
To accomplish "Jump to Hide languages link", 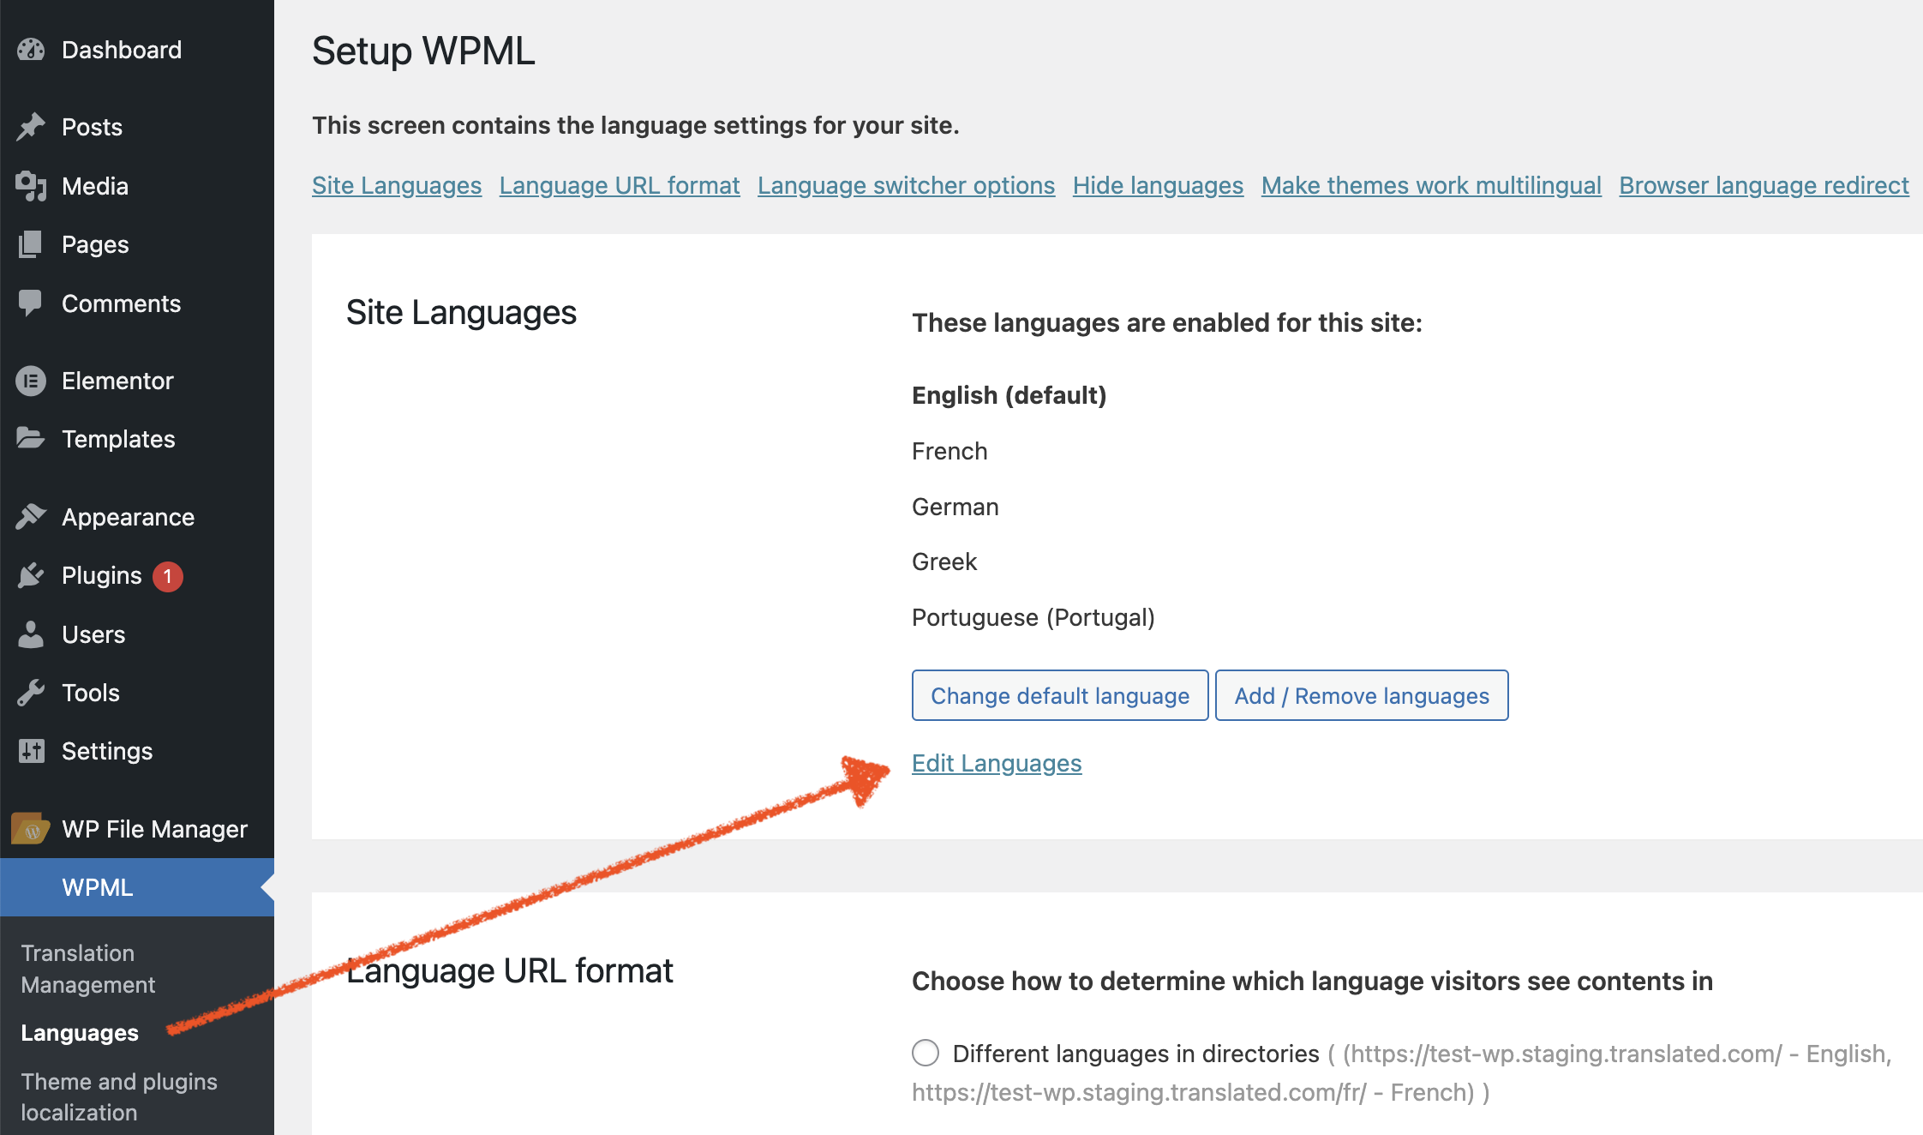I will pos(1158,185).
